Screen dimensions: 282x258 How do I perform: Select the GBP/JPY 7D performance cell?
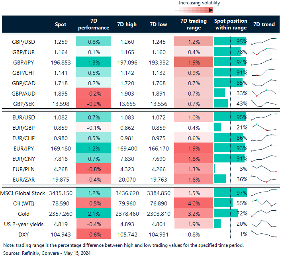[x=93, y=62]
